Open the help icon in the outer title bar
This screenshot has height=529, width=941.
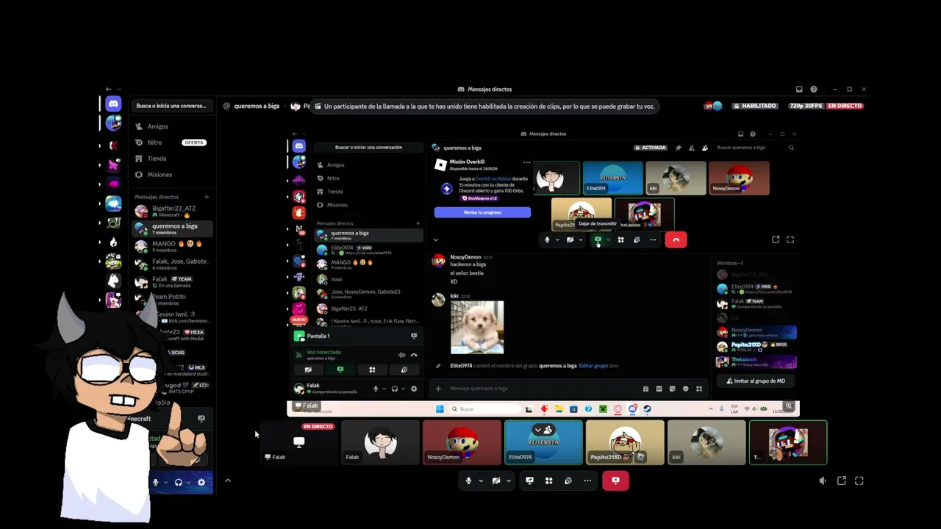(x=814, y=90)
